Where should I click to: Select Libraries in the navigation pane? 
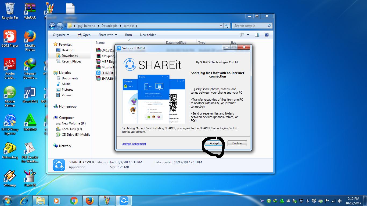click(x=62, y=73)
